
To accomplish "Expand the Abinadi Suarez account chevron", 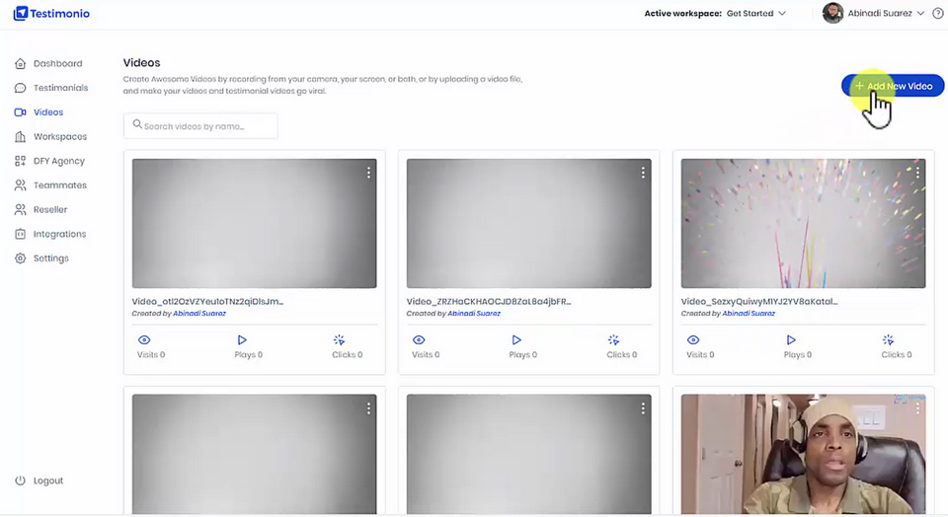I will coord(920,13).
